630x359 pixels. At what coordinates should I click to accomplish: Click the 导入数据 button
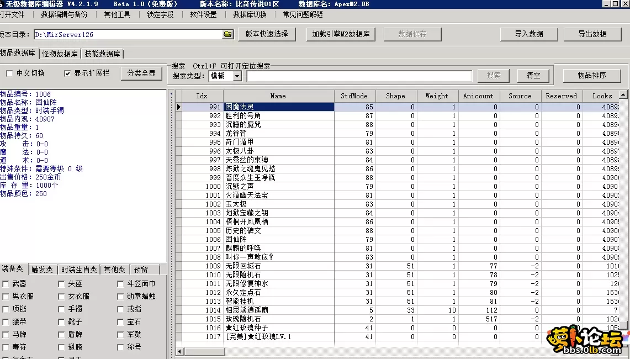pos(529,34)
